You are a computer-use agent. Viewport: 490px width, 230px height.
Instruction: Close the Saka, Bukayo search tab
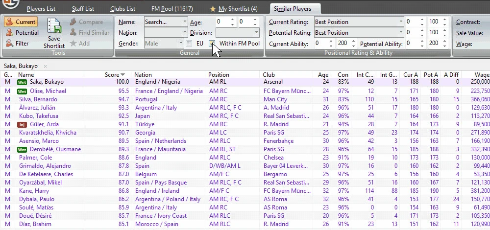click(x=45, y=66)
